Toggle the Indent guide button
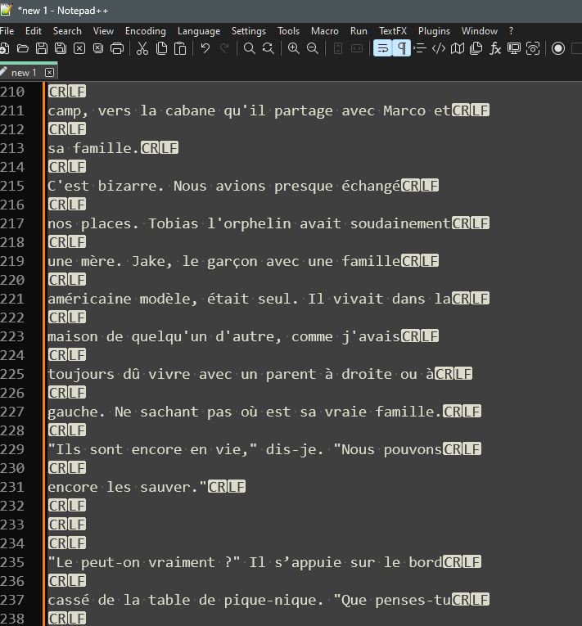 [420, 48]
